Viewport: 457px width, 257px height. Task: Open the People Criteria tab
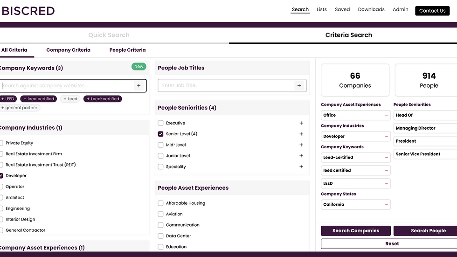(127, 50)
